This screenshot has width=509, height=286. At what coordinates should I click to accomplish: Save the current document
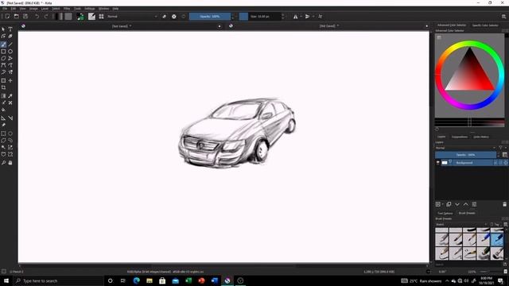pyautogui.click(x=25, y=17)
